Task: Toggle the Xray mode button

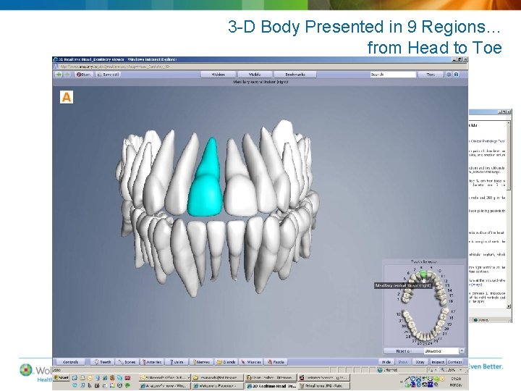Action: pyautogui.click(x=420, y=362)
